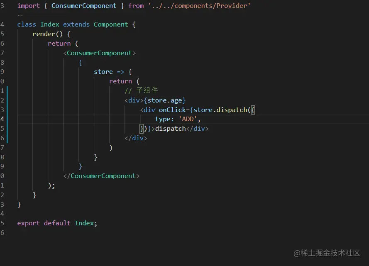
Task: Click the 'render()' method name
Action: pos(48,34)
